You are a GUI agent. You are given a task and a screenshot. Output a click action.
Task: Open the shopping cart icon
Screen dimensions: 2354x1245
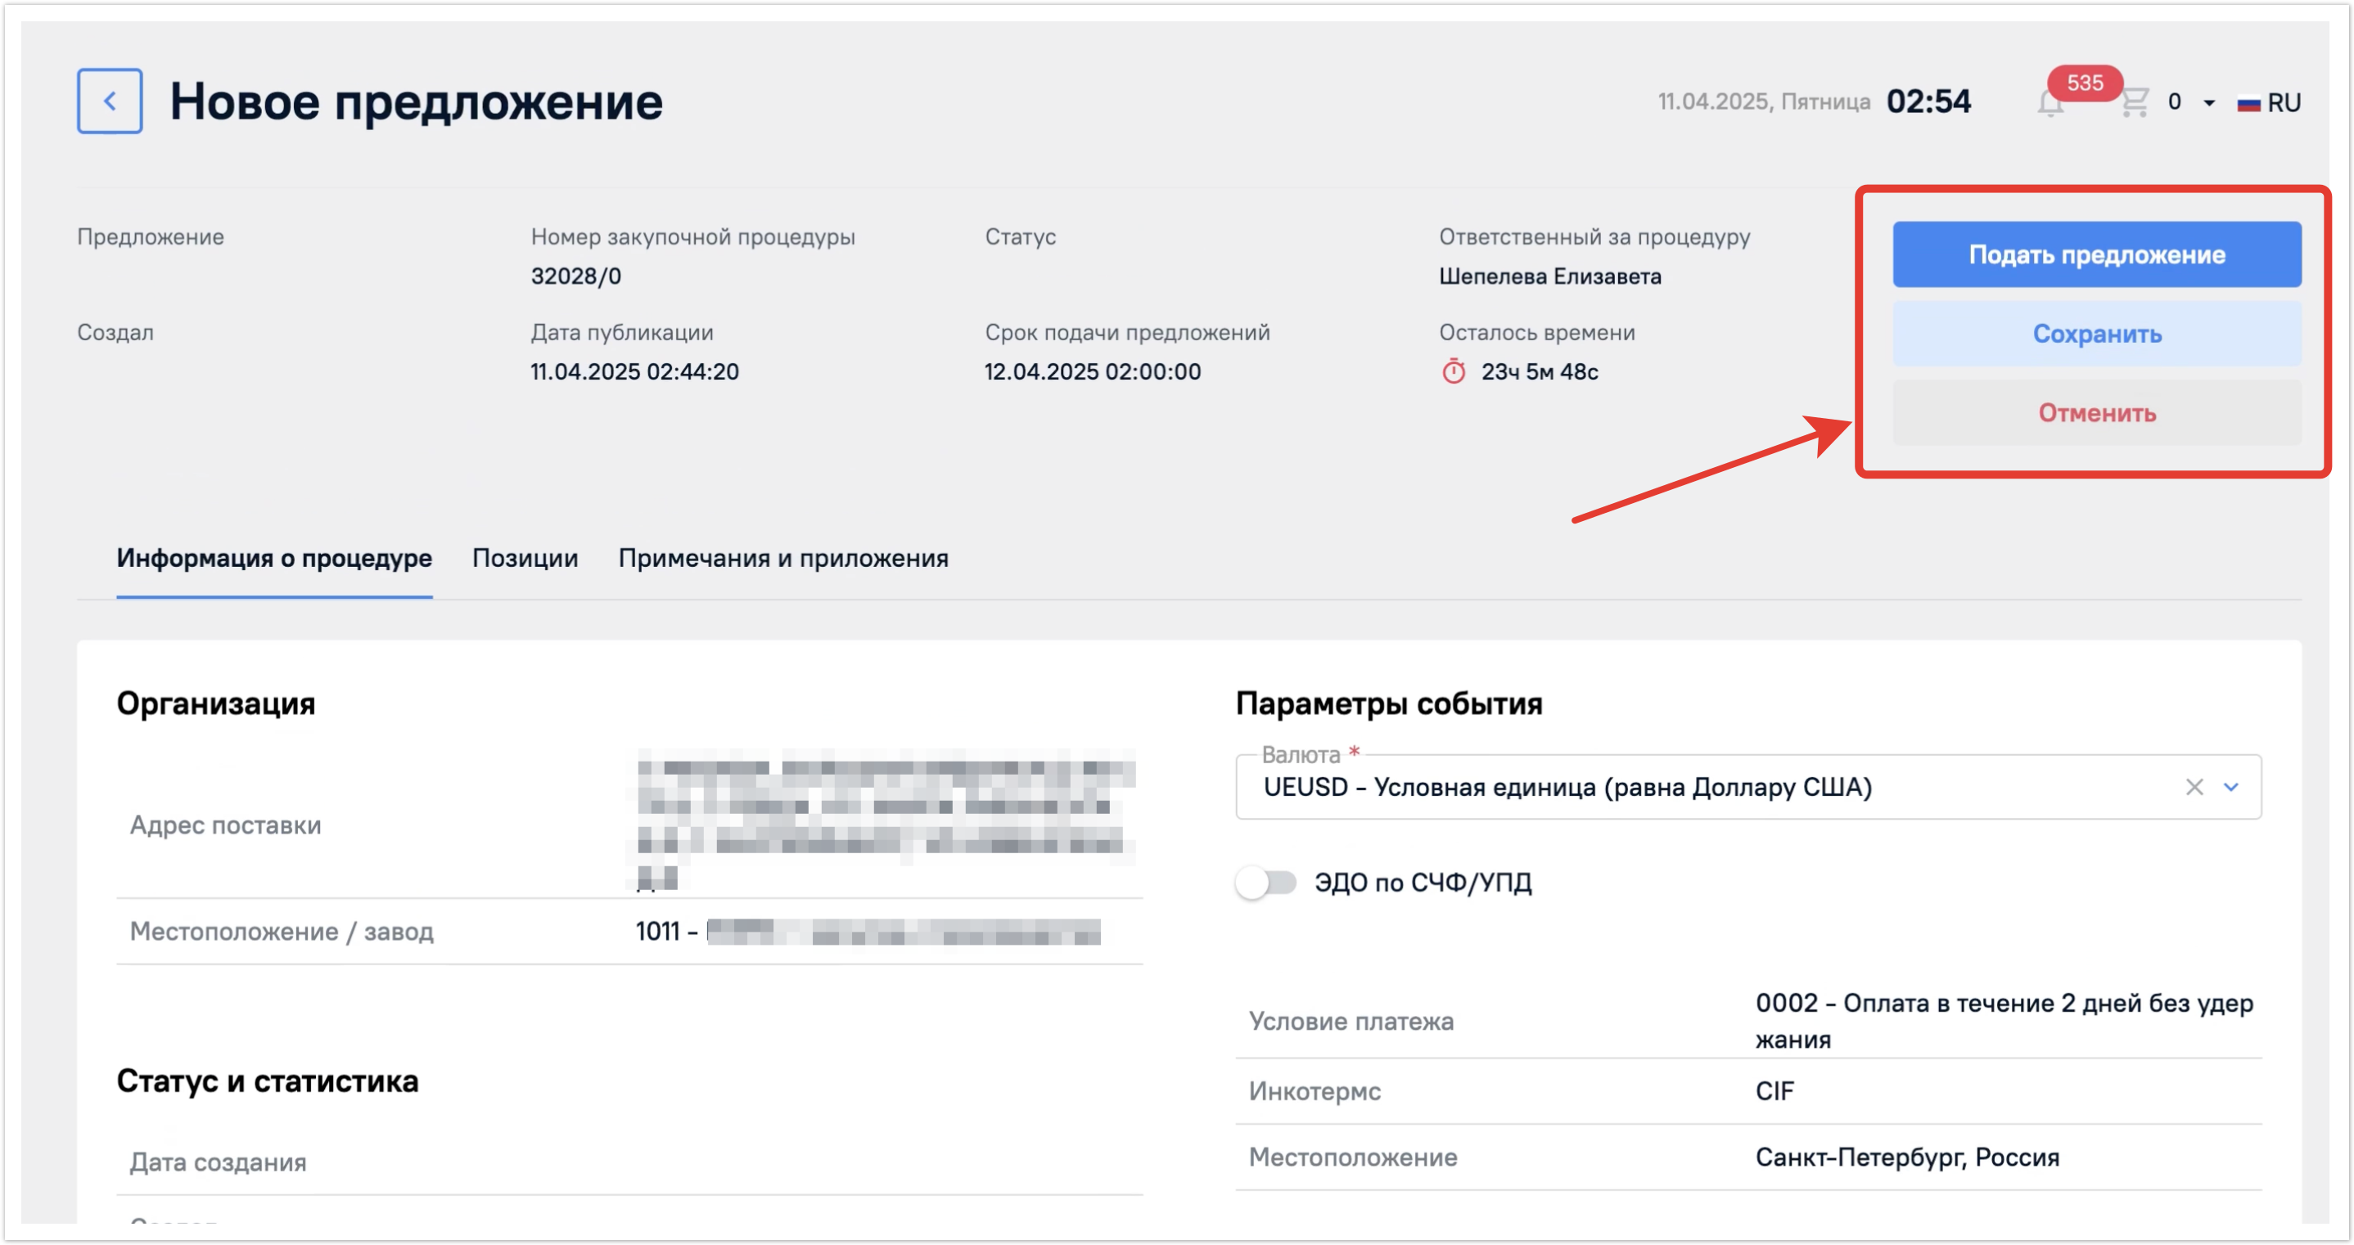pyautogui.click(x=2134, y=101)
